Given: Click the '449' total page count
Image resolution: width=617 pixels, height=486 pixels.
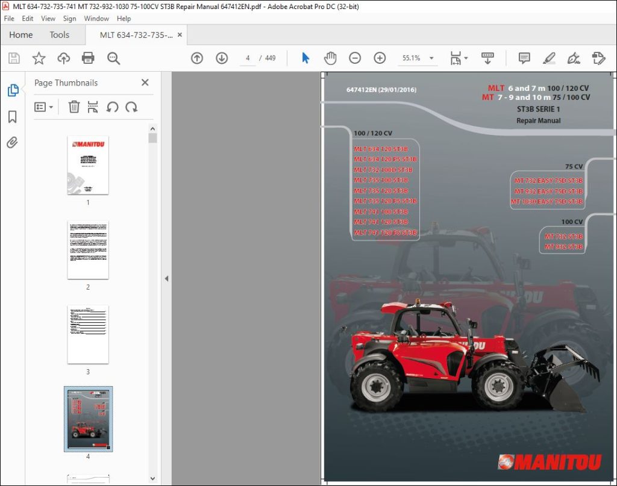Looking at the screenshot, I should tap(271, 58).
